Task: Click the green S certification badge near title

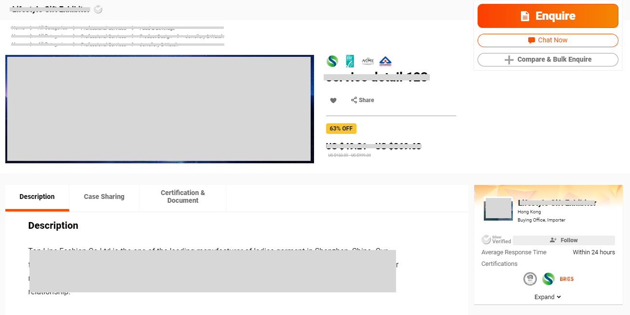Action: (x=332, y=61)
